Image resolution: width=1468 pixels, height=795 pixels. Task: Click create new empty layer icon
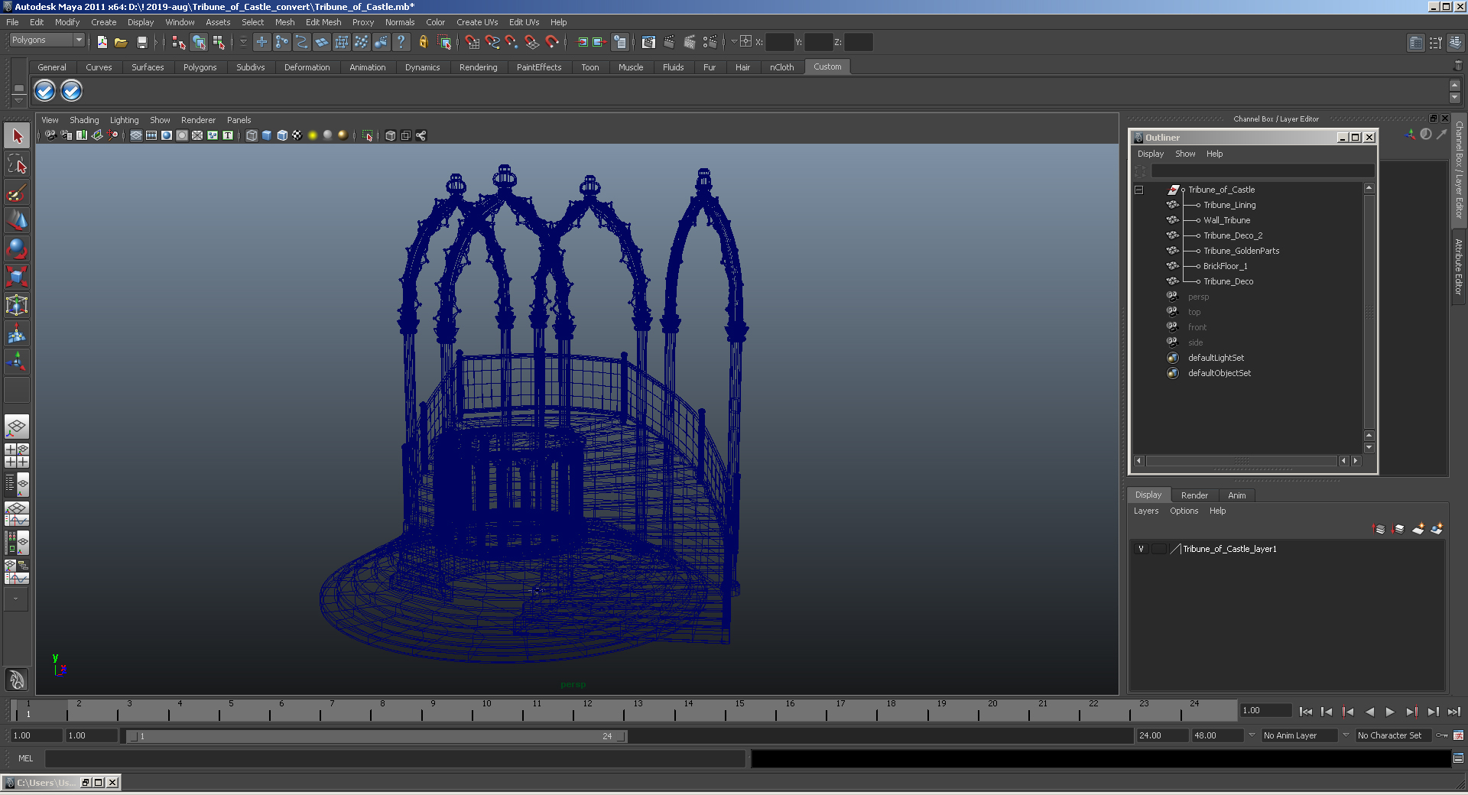[1418, 529]
